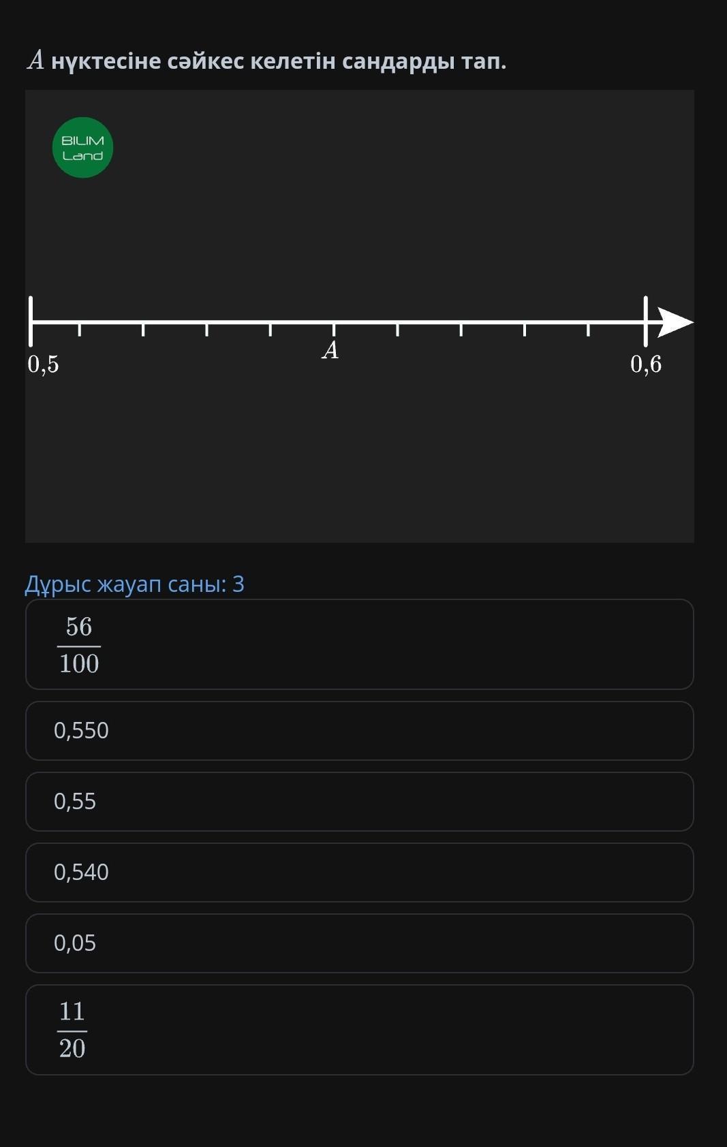The image size is (727, 1147).
Task: Click the 0,5 label on the number line
Action: 44,364
